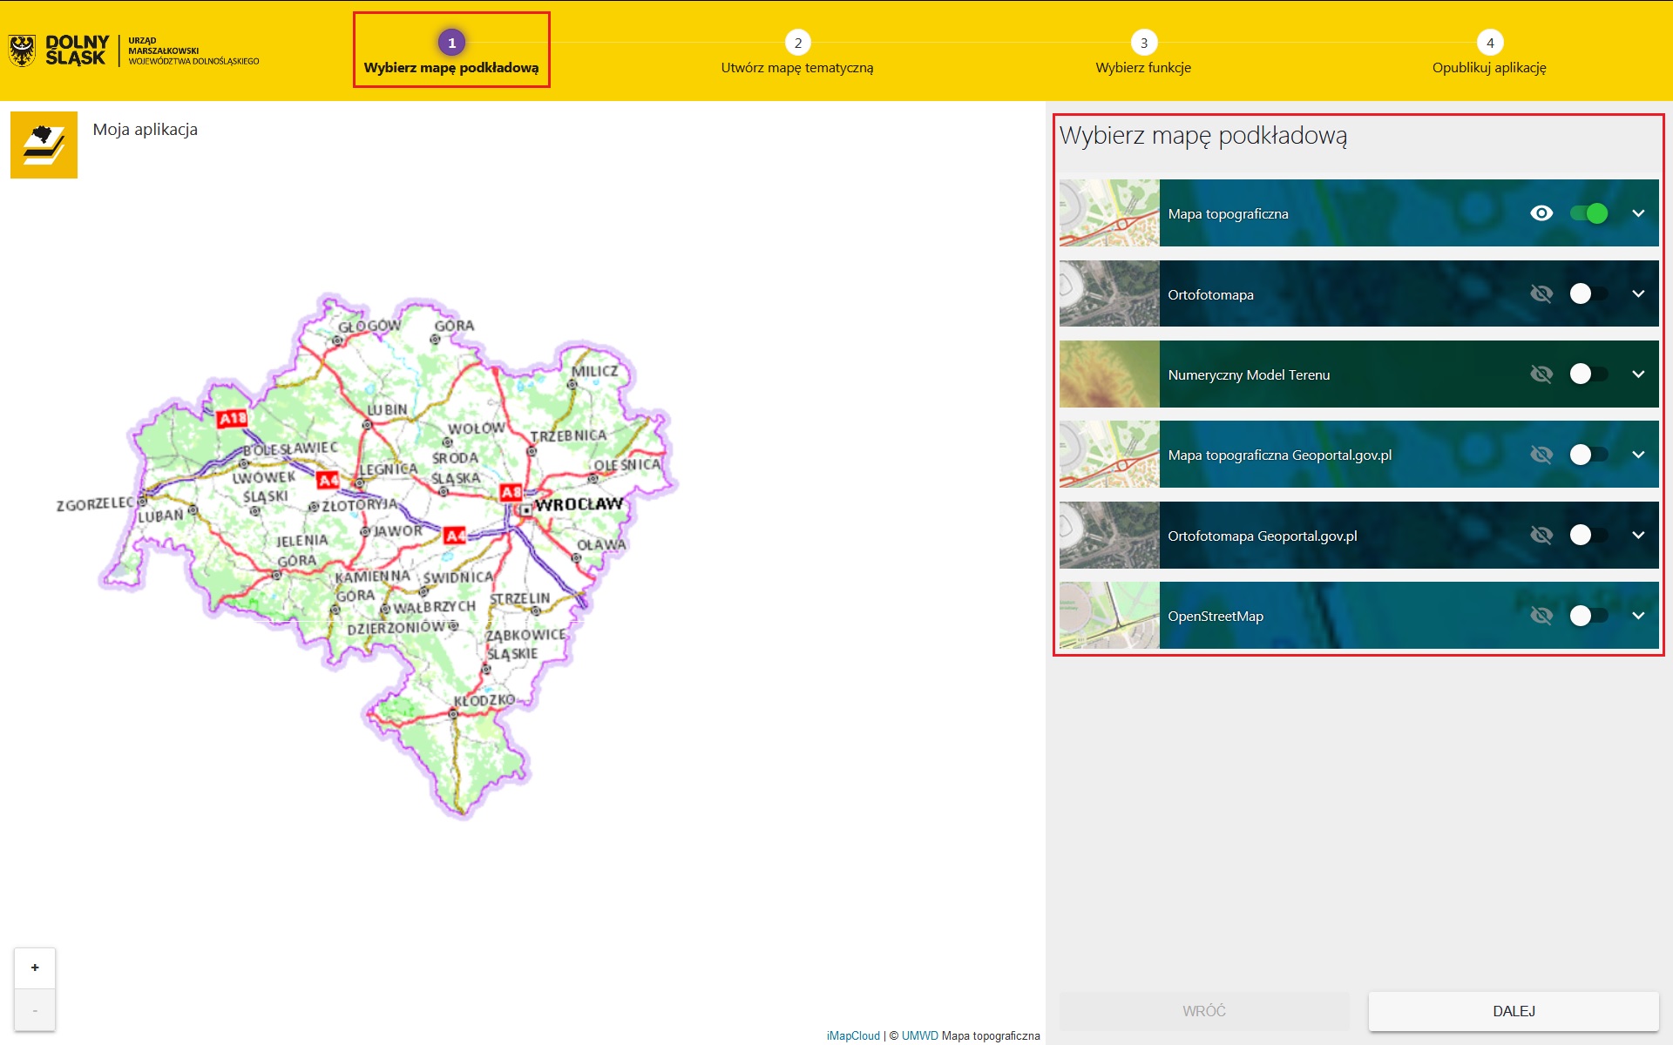Zoom in with the plus button
The width and height of the screenshot is (1673, 1045).
coord(35,967)
